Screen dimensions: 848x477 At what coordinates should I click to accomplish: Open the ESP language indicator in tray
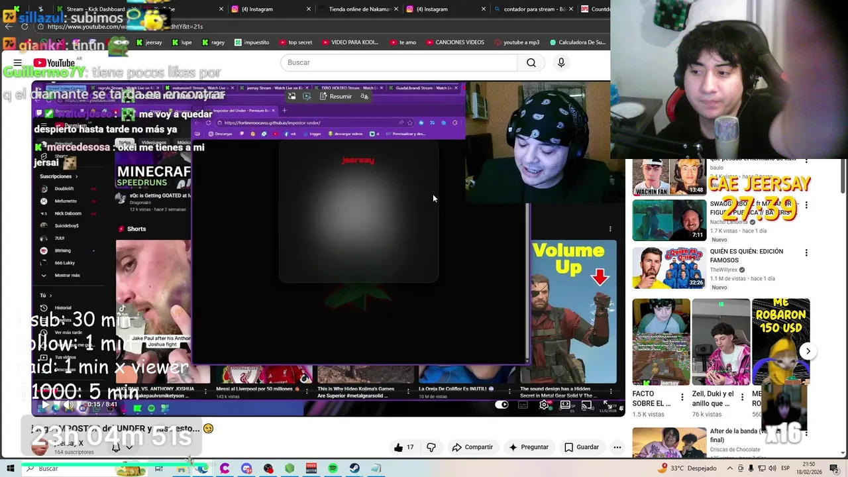tap(785, 468)
